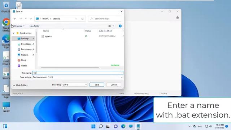Open the Save as type dropdown
231x130 pixels.
78,77
